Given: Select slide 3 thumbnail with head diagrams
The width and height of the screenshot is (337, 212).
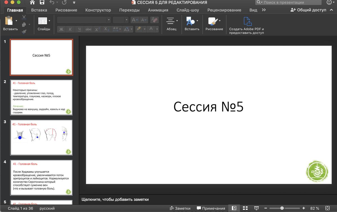Looking at the screenshot, I should (x=41, y=138).
